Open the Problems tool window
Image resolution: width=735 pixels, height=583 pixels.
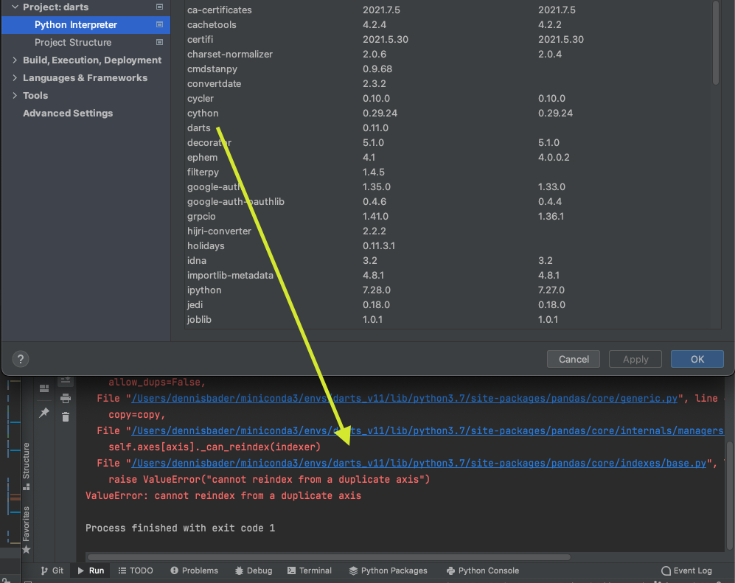pyautogui.click(x=194, y=570)
